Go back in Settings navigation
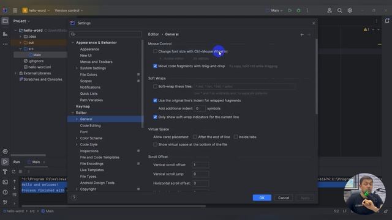Viewport: 392px width, 220px height. (x=302, y=35)
